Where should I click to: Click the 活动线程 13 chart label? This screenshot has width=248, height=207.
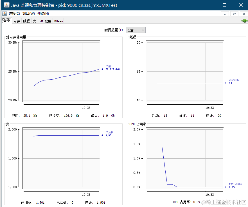pyautogui.click(x=234, y=82)
